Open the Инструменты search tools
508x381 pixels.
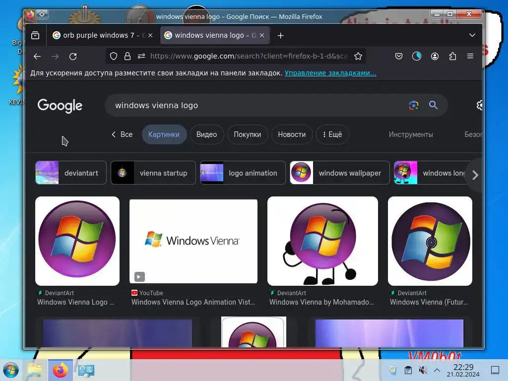(x=411, y=134)
